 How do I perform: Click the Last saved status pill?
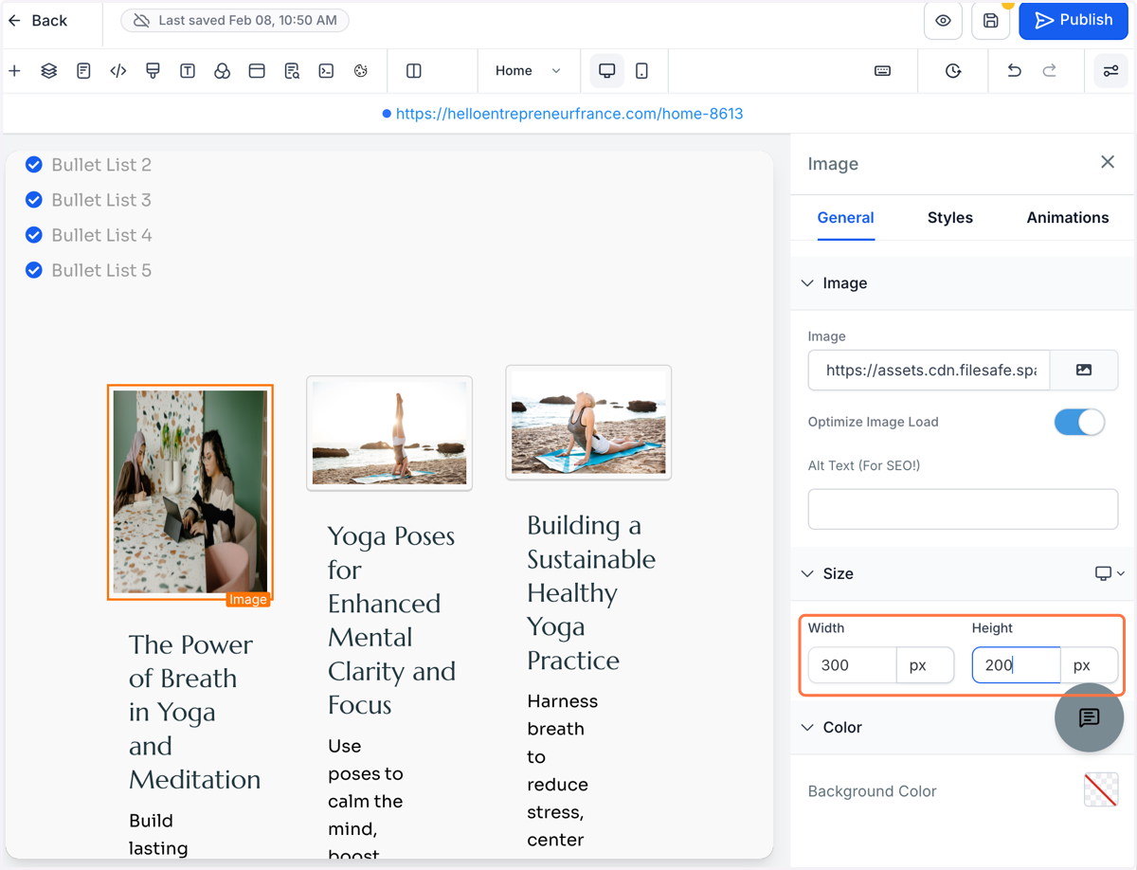click(x=235, y=20)
